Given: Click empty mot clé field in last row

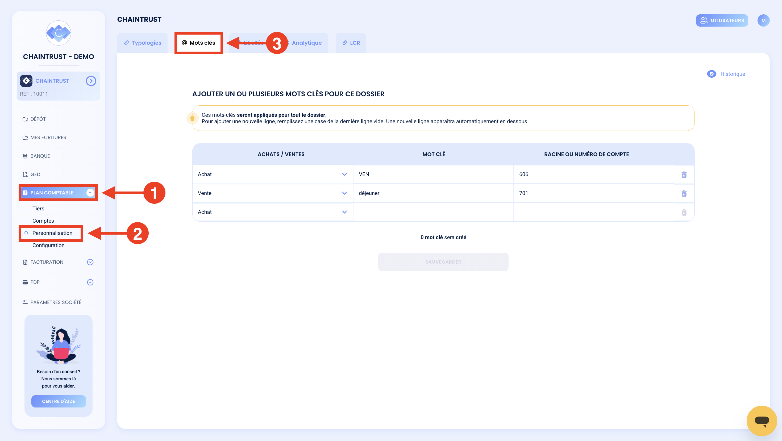Looking at the screenshot, I should 434,212.
